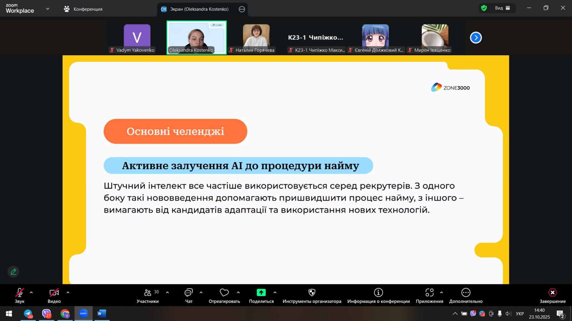572x321 pixels.
Task: Show next participants with blue arrow
Action: [x=476, y=37]
